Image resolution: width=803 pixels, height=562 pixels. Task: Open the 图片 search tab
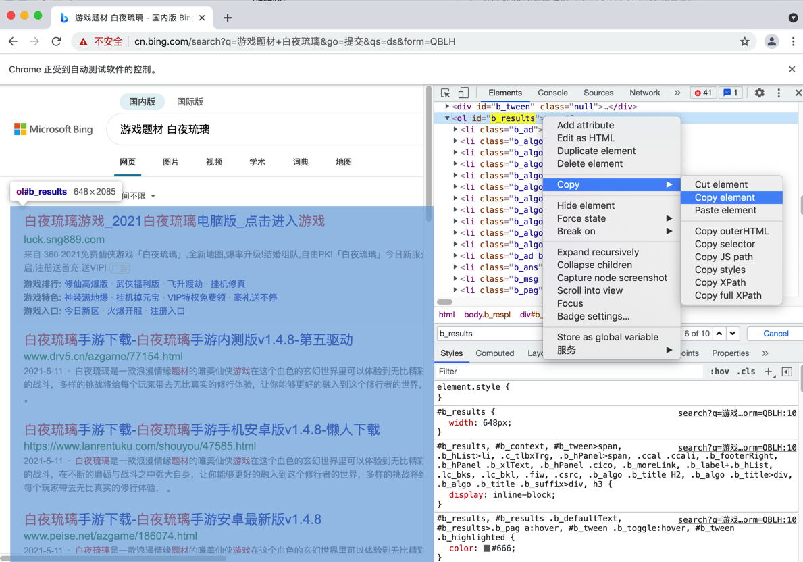click(171, 162)
